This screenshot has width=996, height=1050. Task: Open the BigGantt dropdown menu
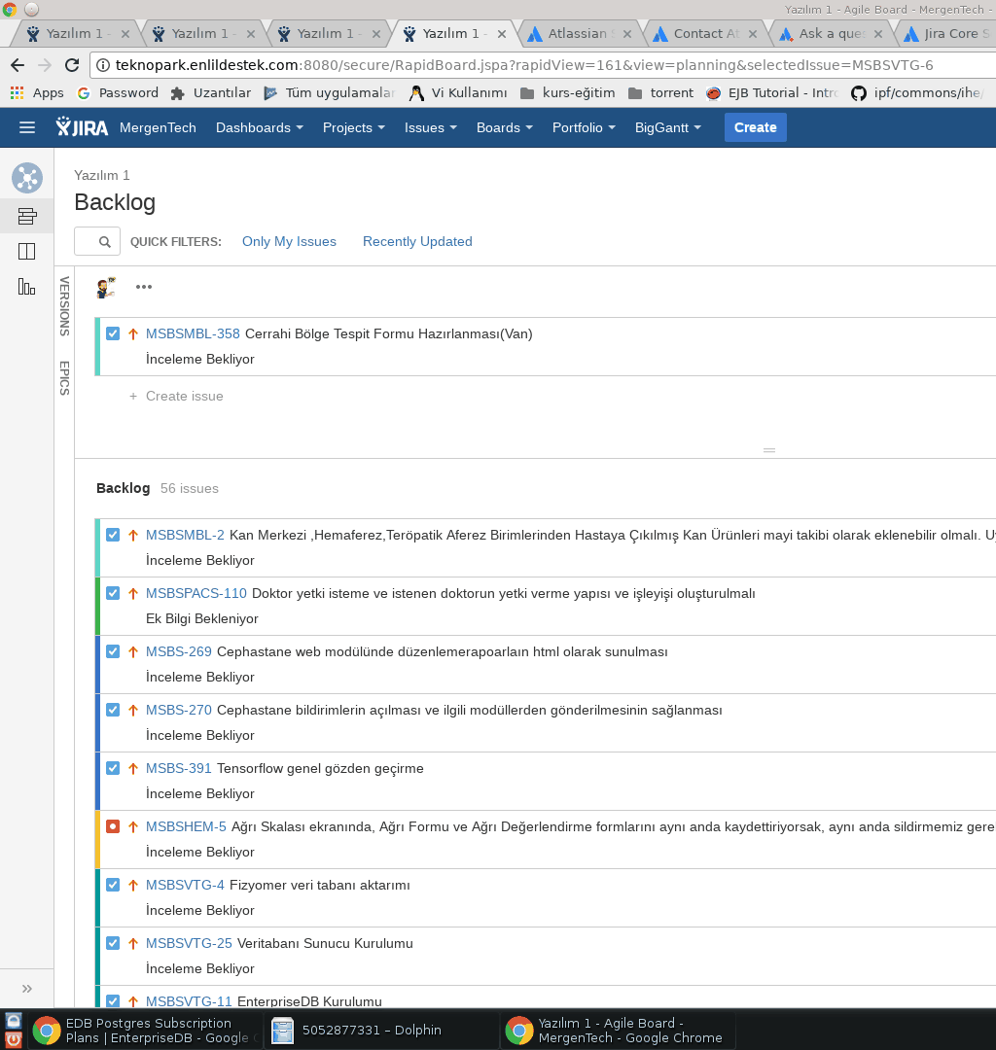[x=668, y=127]
